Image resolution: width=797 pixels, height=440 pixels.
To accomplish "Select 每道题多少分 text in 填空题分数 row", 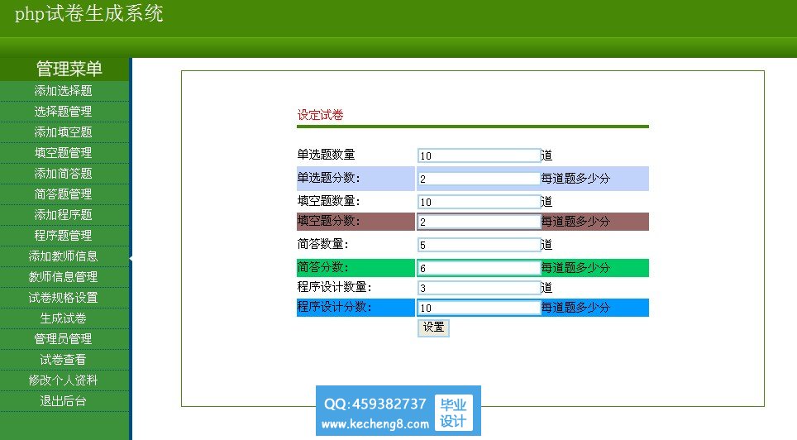I will (575, 222).
